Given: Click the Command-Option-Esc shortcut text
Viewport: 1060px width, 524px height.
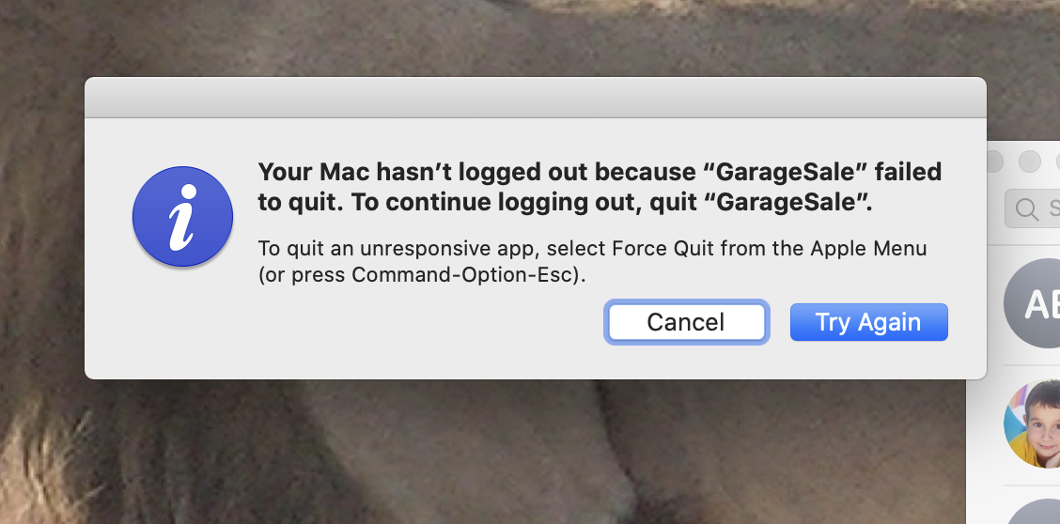Looking at the screenshot, I should click(464, 275).
